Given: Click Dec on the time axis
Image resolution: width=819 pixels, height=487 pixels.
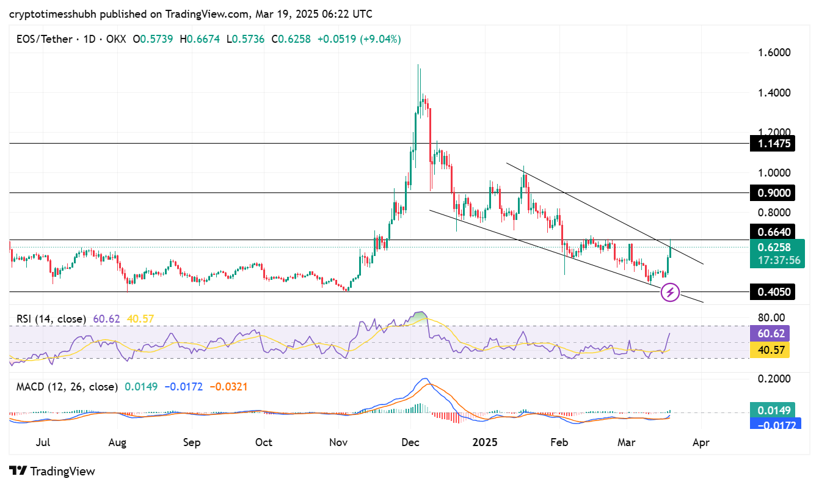Looking at the screenshot, I should pyautogui.click(x=410, y=442).
